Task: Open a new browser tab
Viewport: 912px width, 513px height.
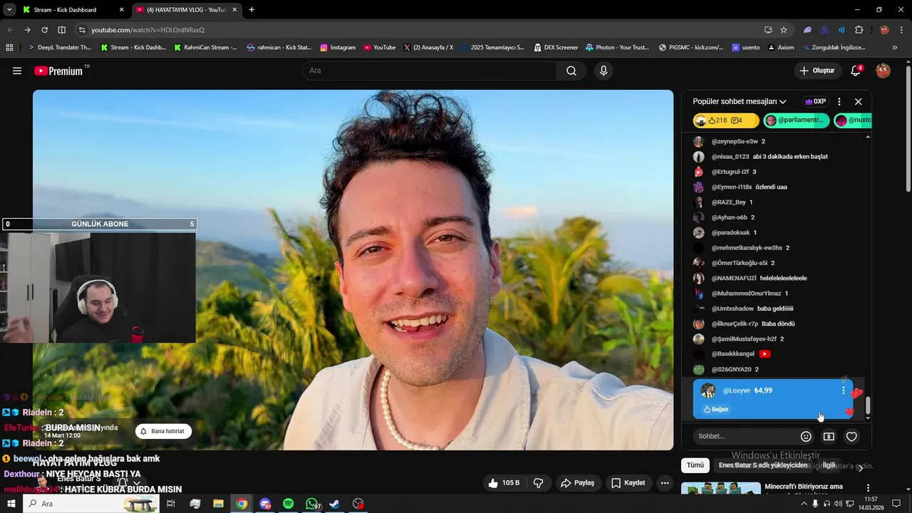Action: coord(252,10)
